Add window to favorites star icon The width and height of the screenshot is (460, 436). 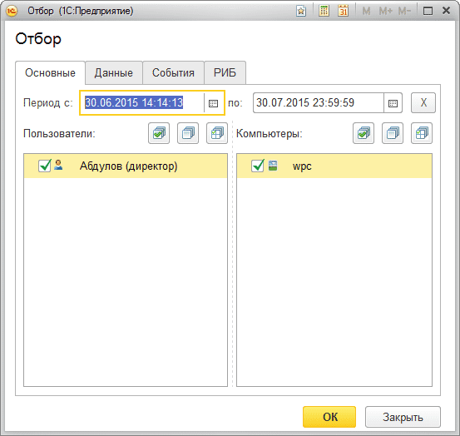click(301, 11)
